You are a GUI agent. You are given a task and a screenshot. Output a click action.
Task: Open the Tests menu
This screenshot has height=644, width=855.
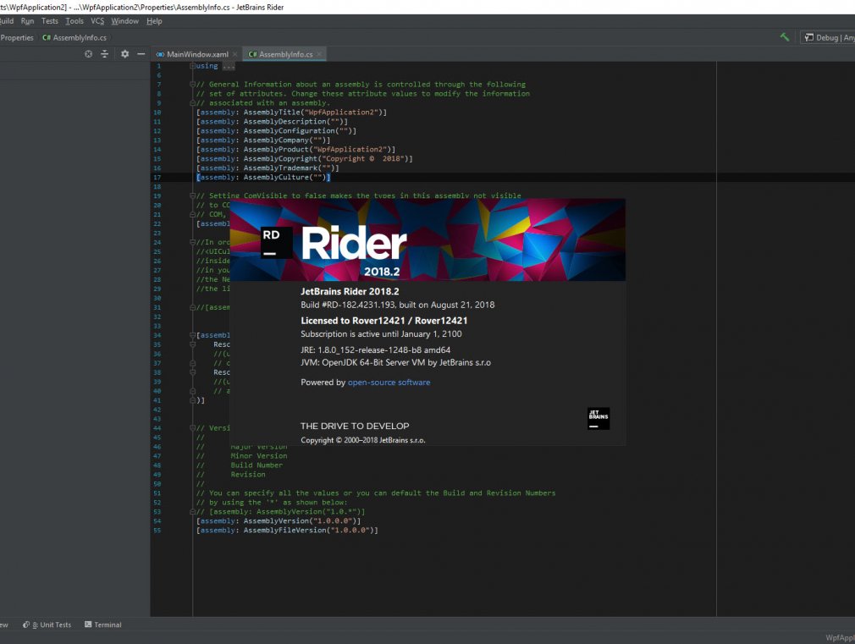pos(50,21)
